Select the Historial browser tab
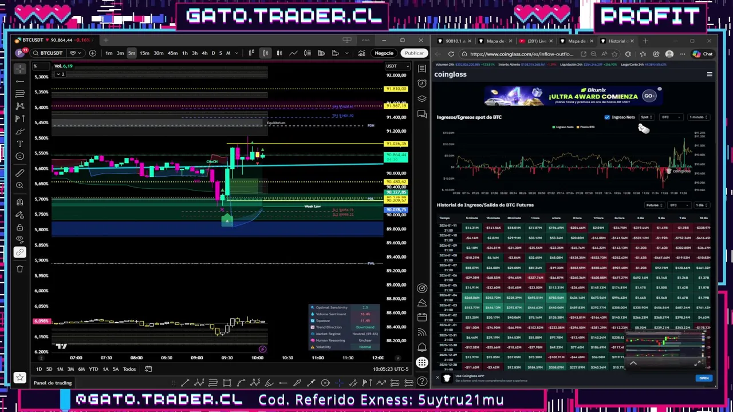The width and height of the screenshot is (733, 412). click(x=616, y=41)
